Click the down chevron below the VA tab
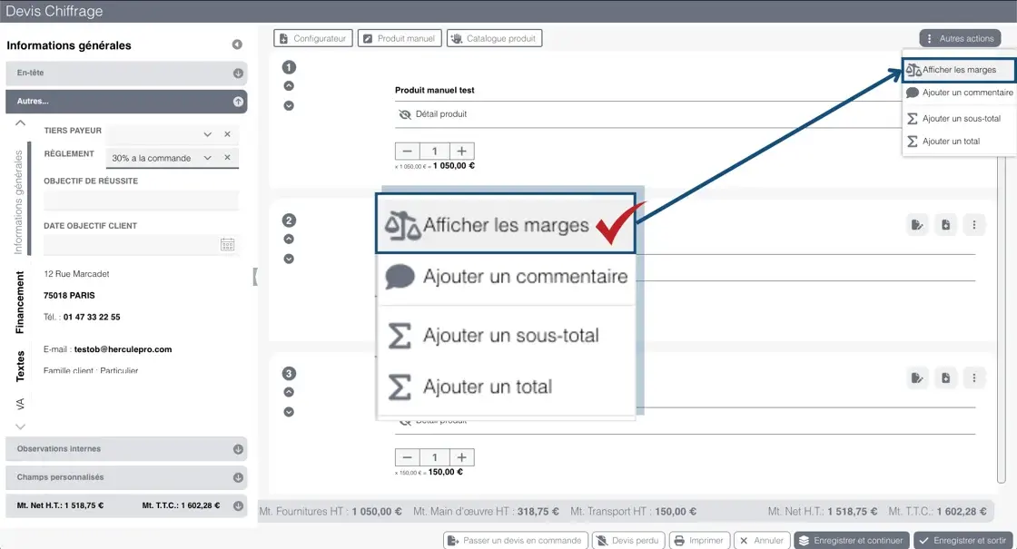1017x549 pixels. [x=20, y=426]
